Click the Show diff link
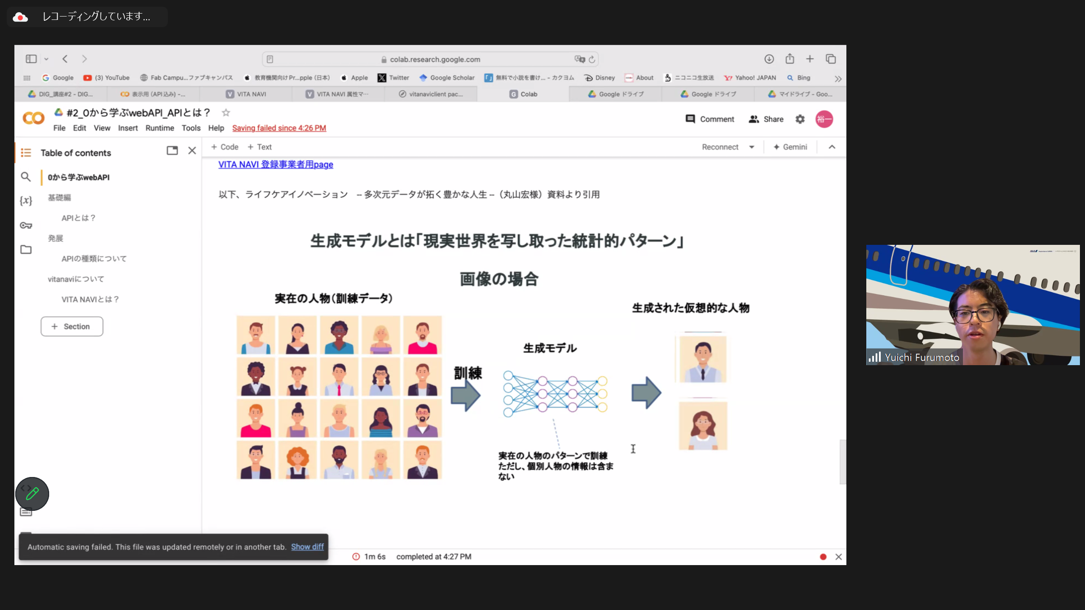 (x=307, y=547)
